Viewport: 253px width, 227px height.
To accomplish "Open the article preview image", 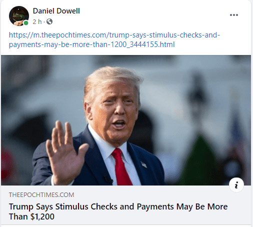I will pos(126,120).
